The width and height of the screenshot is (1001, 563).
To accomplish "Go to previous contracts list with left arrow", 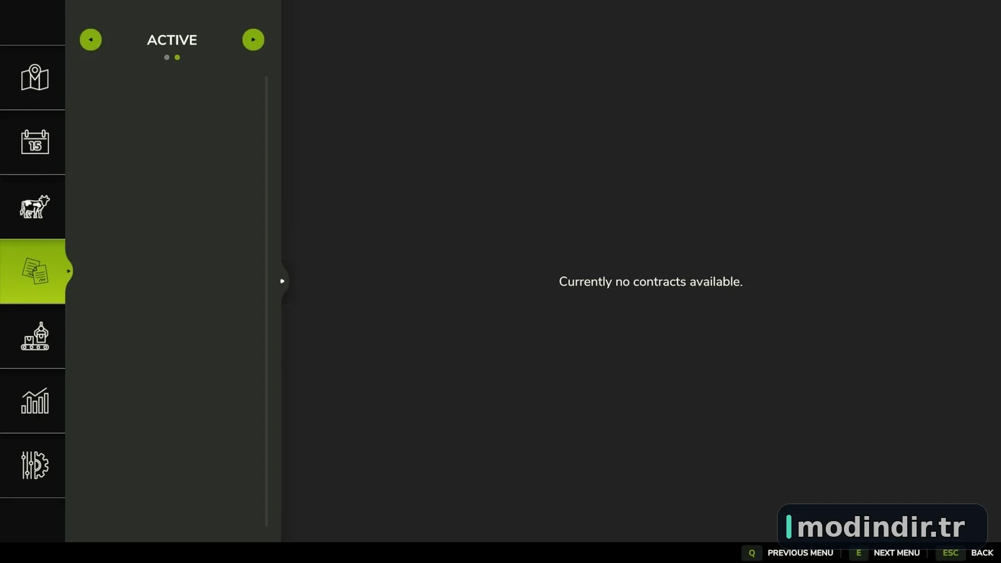I will 91,39.
